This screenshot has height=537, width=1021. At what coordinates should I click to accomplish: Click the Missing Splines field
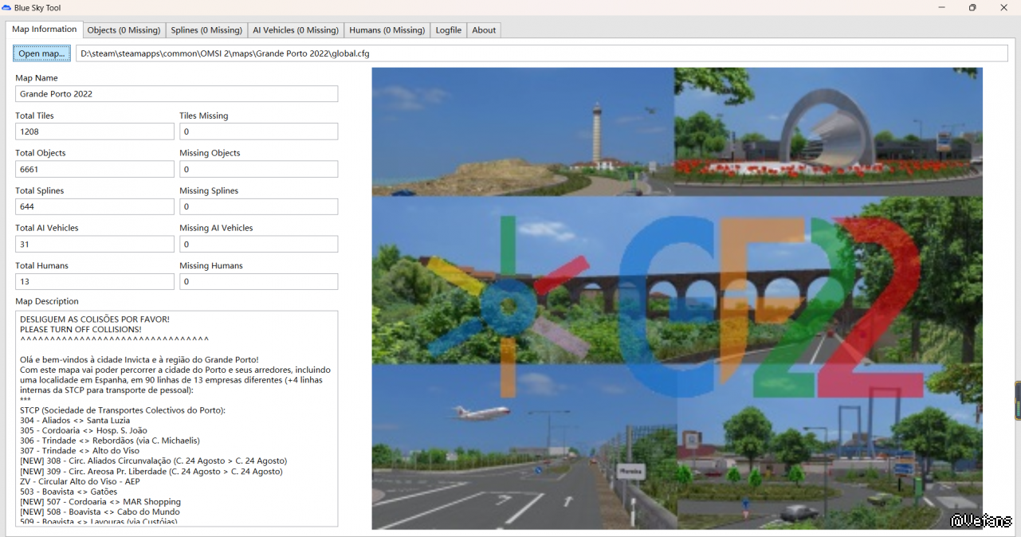(x=258, y=206)
